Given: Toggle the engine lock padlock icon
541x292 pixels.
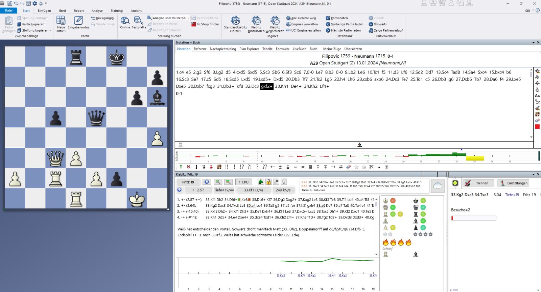Looking at the screenshot, I should pyautogui.click(x=268, y=182).
